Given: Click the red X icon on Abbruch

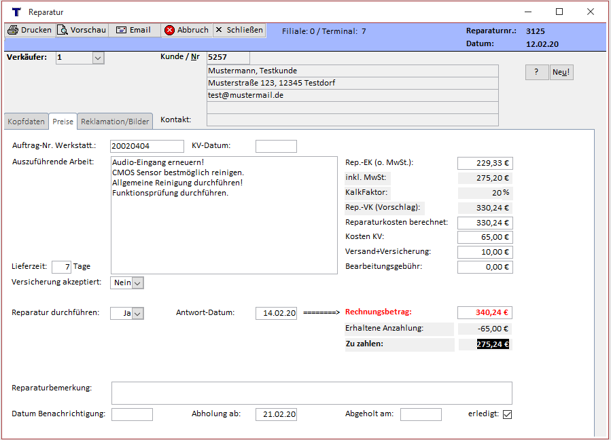Looking at the screenshot, I should (169, 30).
